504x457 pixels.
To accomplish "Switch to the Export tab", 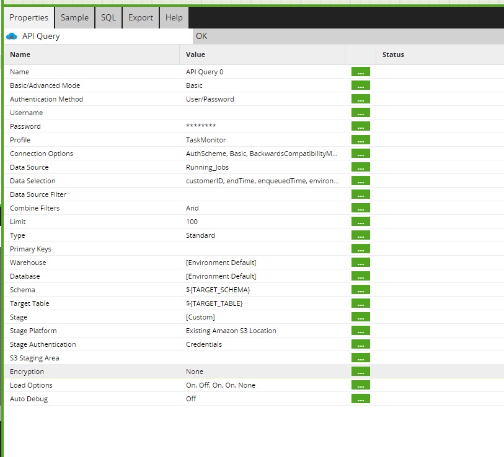I will coord(140,18).
